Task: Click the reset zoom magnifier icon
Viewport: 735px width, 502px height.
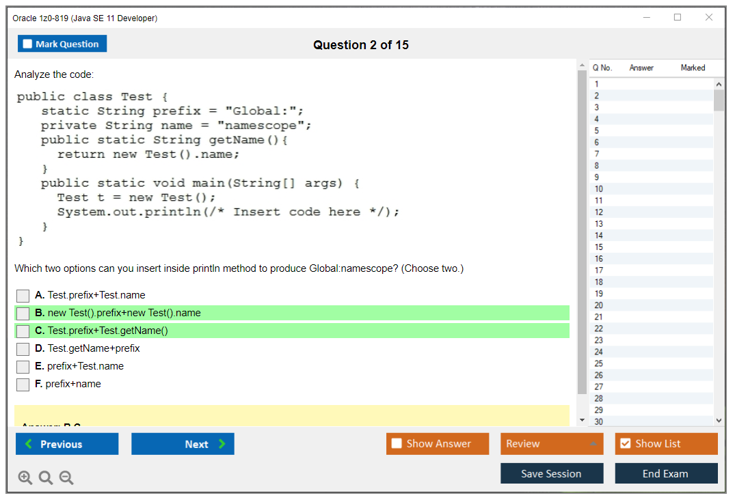Action: pos(46,478)
